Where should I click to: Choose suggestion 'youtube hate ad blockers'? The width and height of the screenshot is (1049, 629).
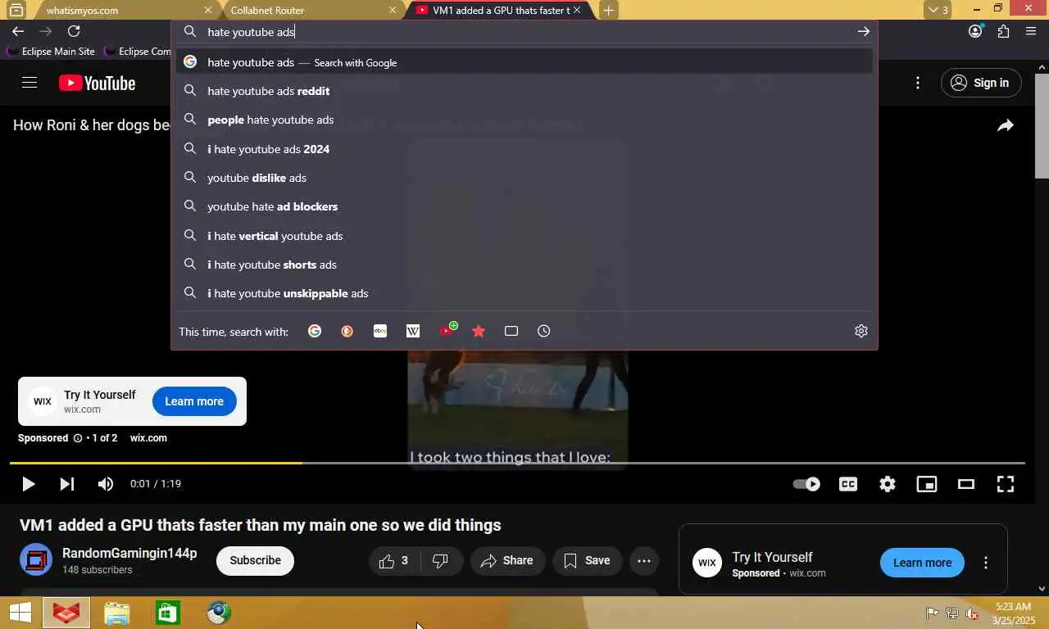point(524,206)
